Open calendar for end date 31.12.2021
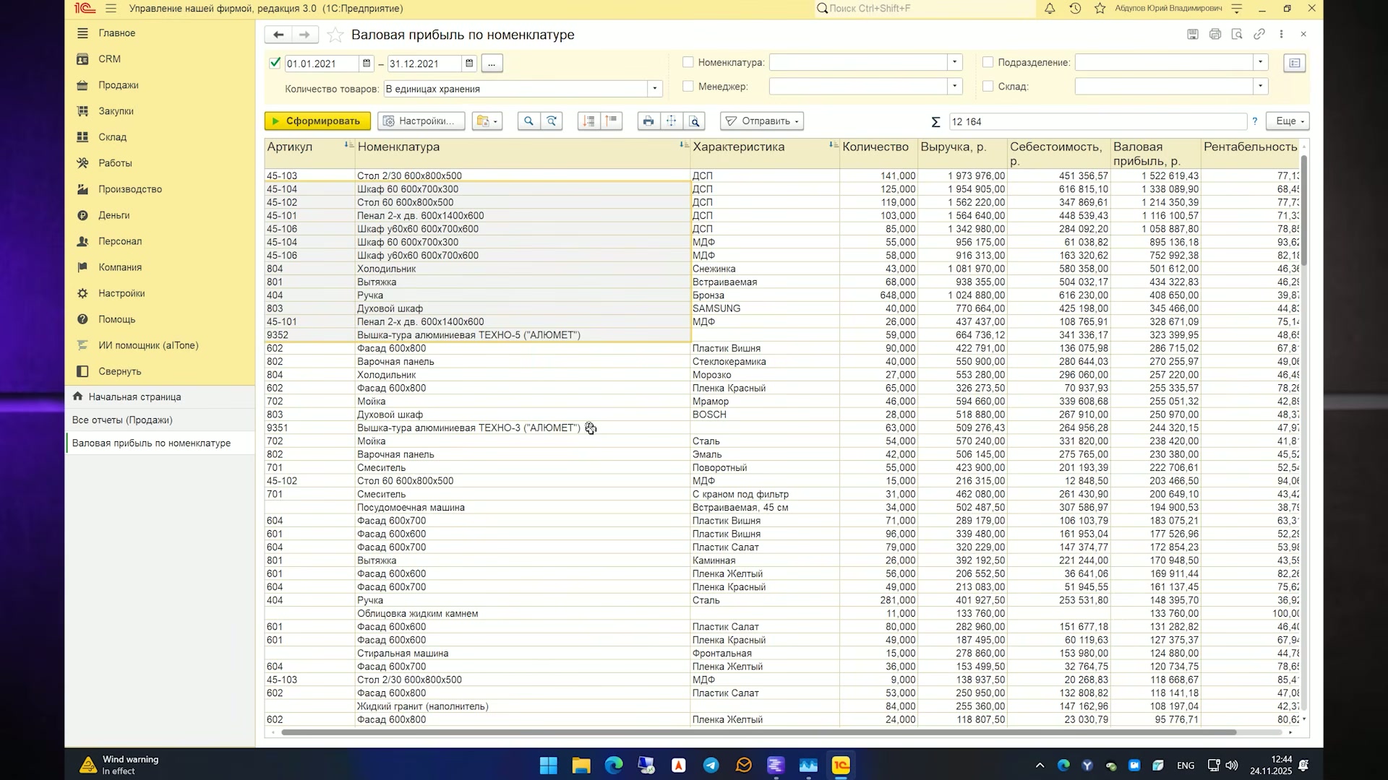Image resolution: width=1388 pixels, height=780 pixels. click(x=469, y=64)
